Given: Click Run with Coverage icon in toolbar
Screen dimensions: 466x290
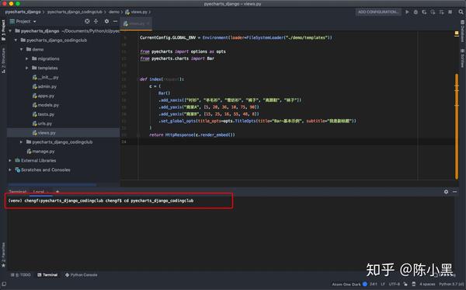Looking at the screenshot, I should click(424, 12).
